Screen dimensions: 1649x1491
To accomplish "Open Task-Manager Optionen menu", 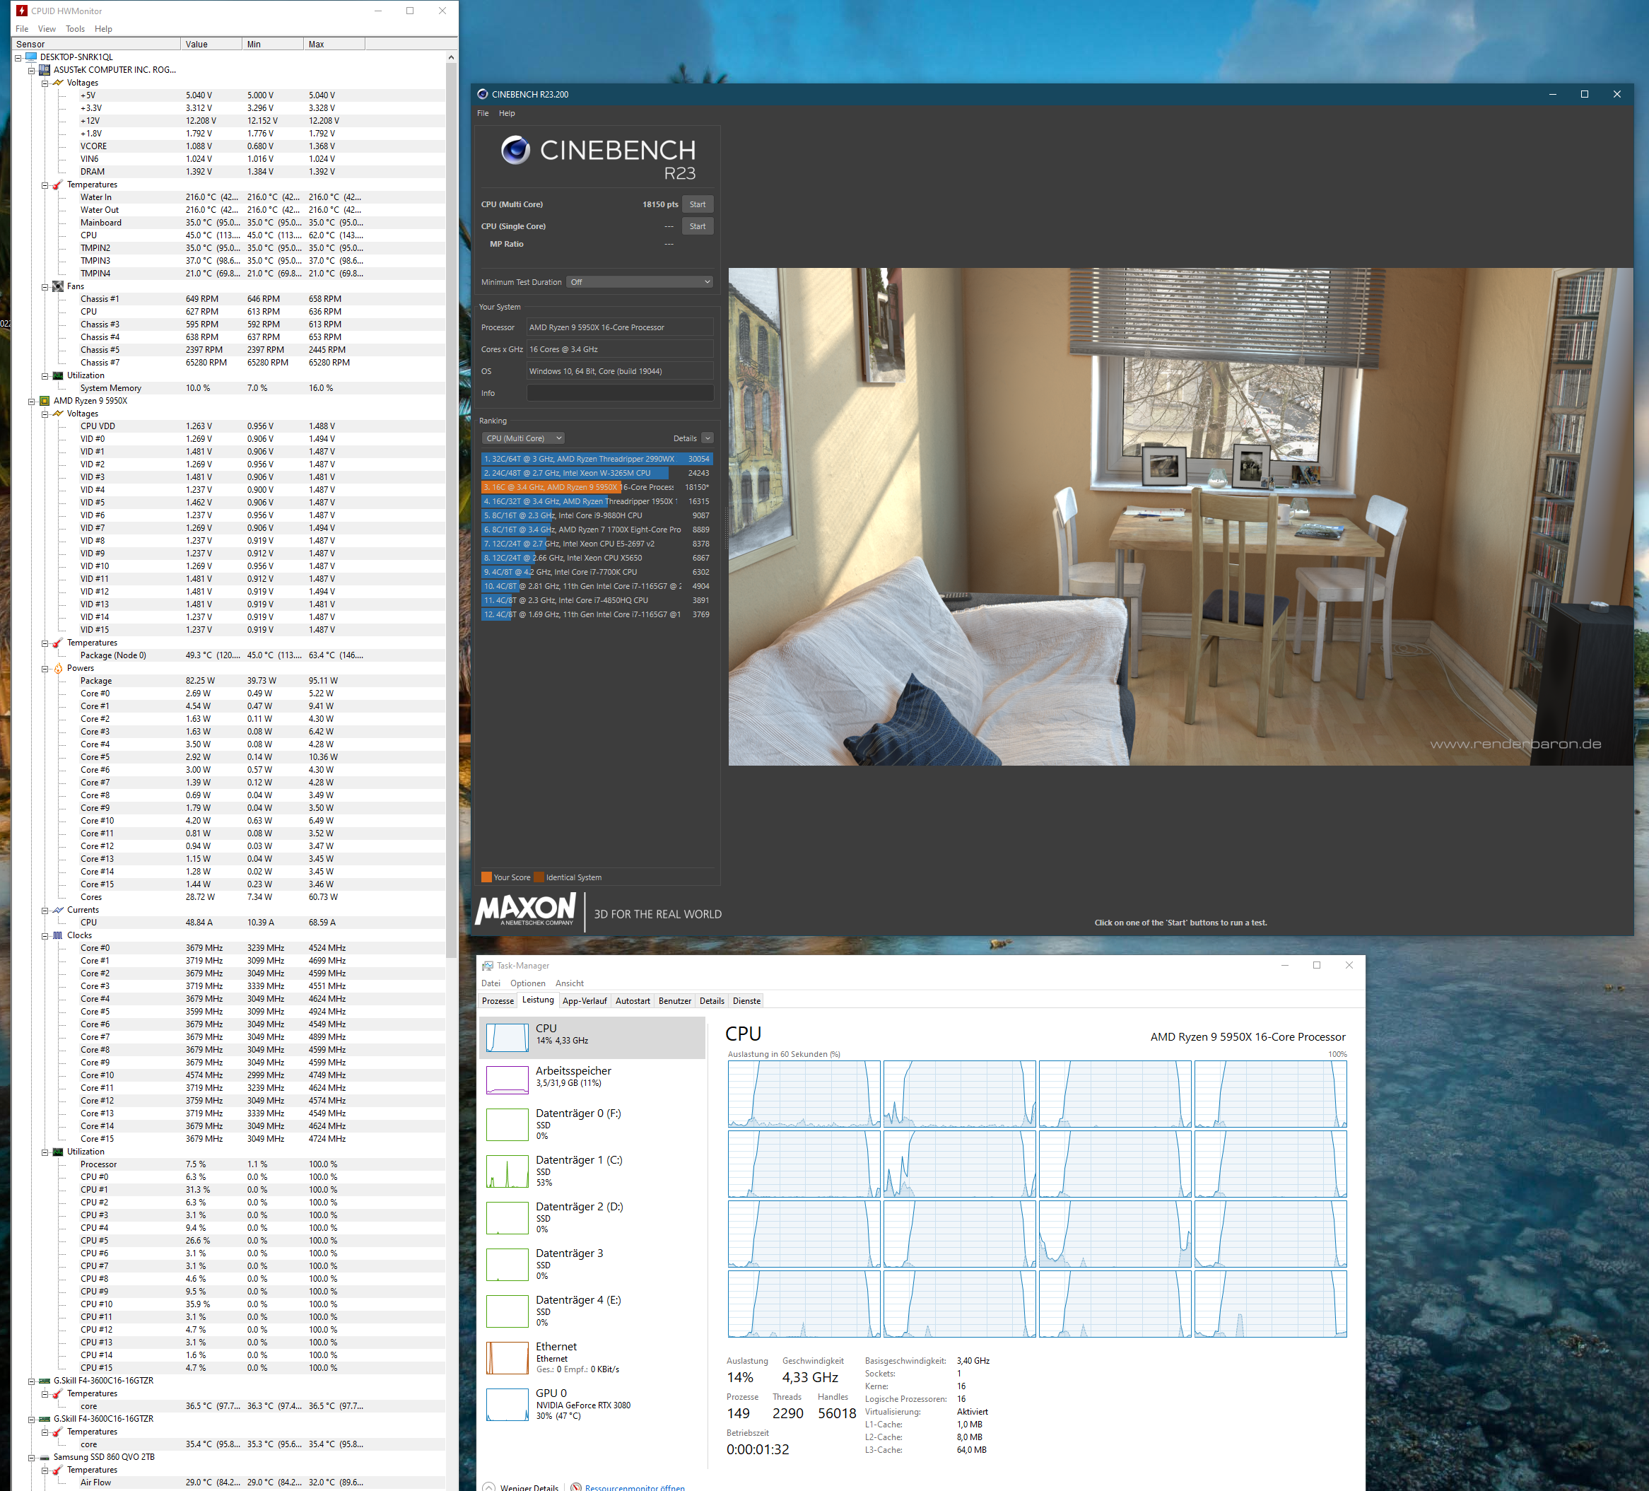I will point(527,983).
